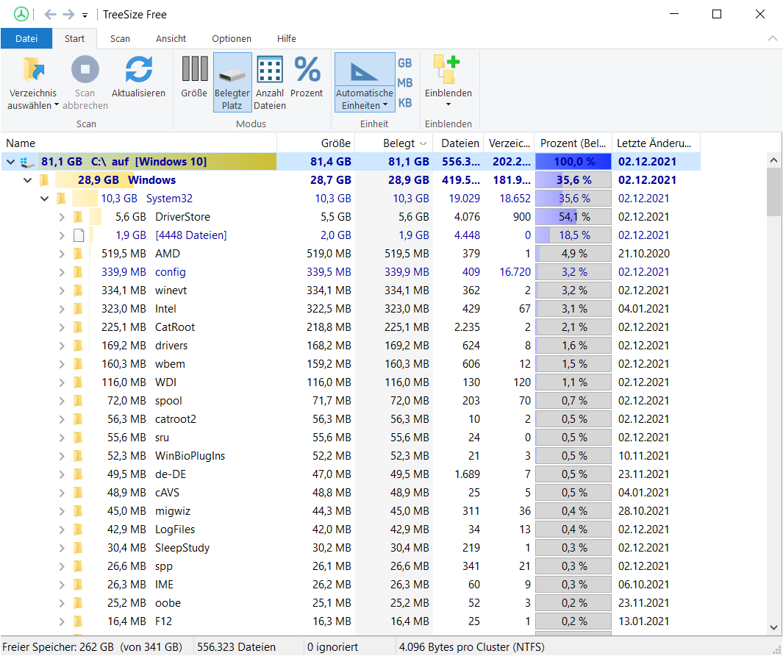Sort by the Größe column header
This screenshot has height=656, width=783.
(316, 143)
